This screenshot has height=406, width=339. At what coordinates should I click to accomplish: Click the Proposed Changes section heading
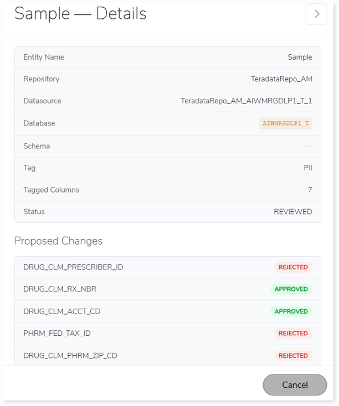click(x=58, y=241)
